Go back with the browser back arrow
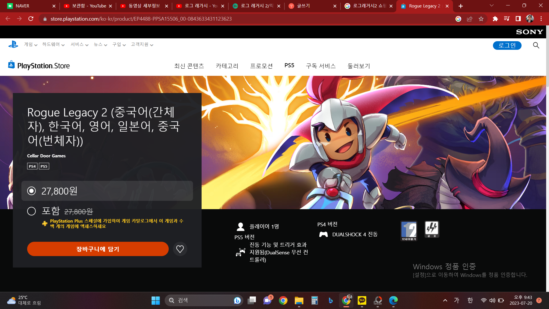Viewport: 549px width, 309px height. click(x=8, y=19)
